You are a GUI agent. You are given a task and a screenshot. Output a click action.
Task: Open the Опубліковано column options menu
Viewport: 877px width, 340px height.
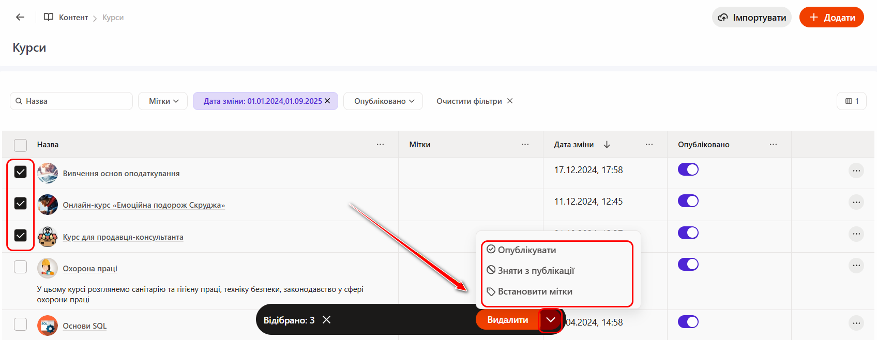pyautogui.click(x=773, y=145)
